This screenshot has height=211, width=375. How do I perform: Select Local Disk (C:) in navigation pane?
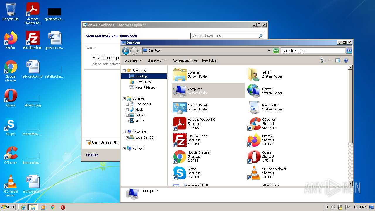(x=145, y=137)
